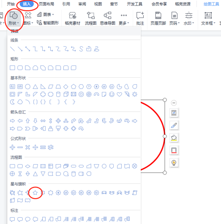Select the isosceles triangle basic shape
The width and height of the screenshot is (221, 224).
(35, 87)
